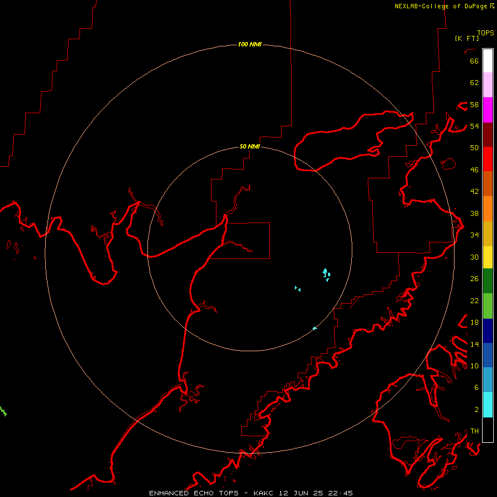Click the black TH threshold swatch

click(x=488, y=430)
